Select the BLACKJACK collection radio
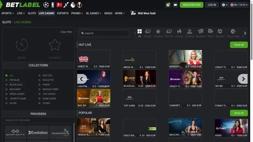Image resolution: width=253 pixels, height=142 pixels. (x=6, y=85)
